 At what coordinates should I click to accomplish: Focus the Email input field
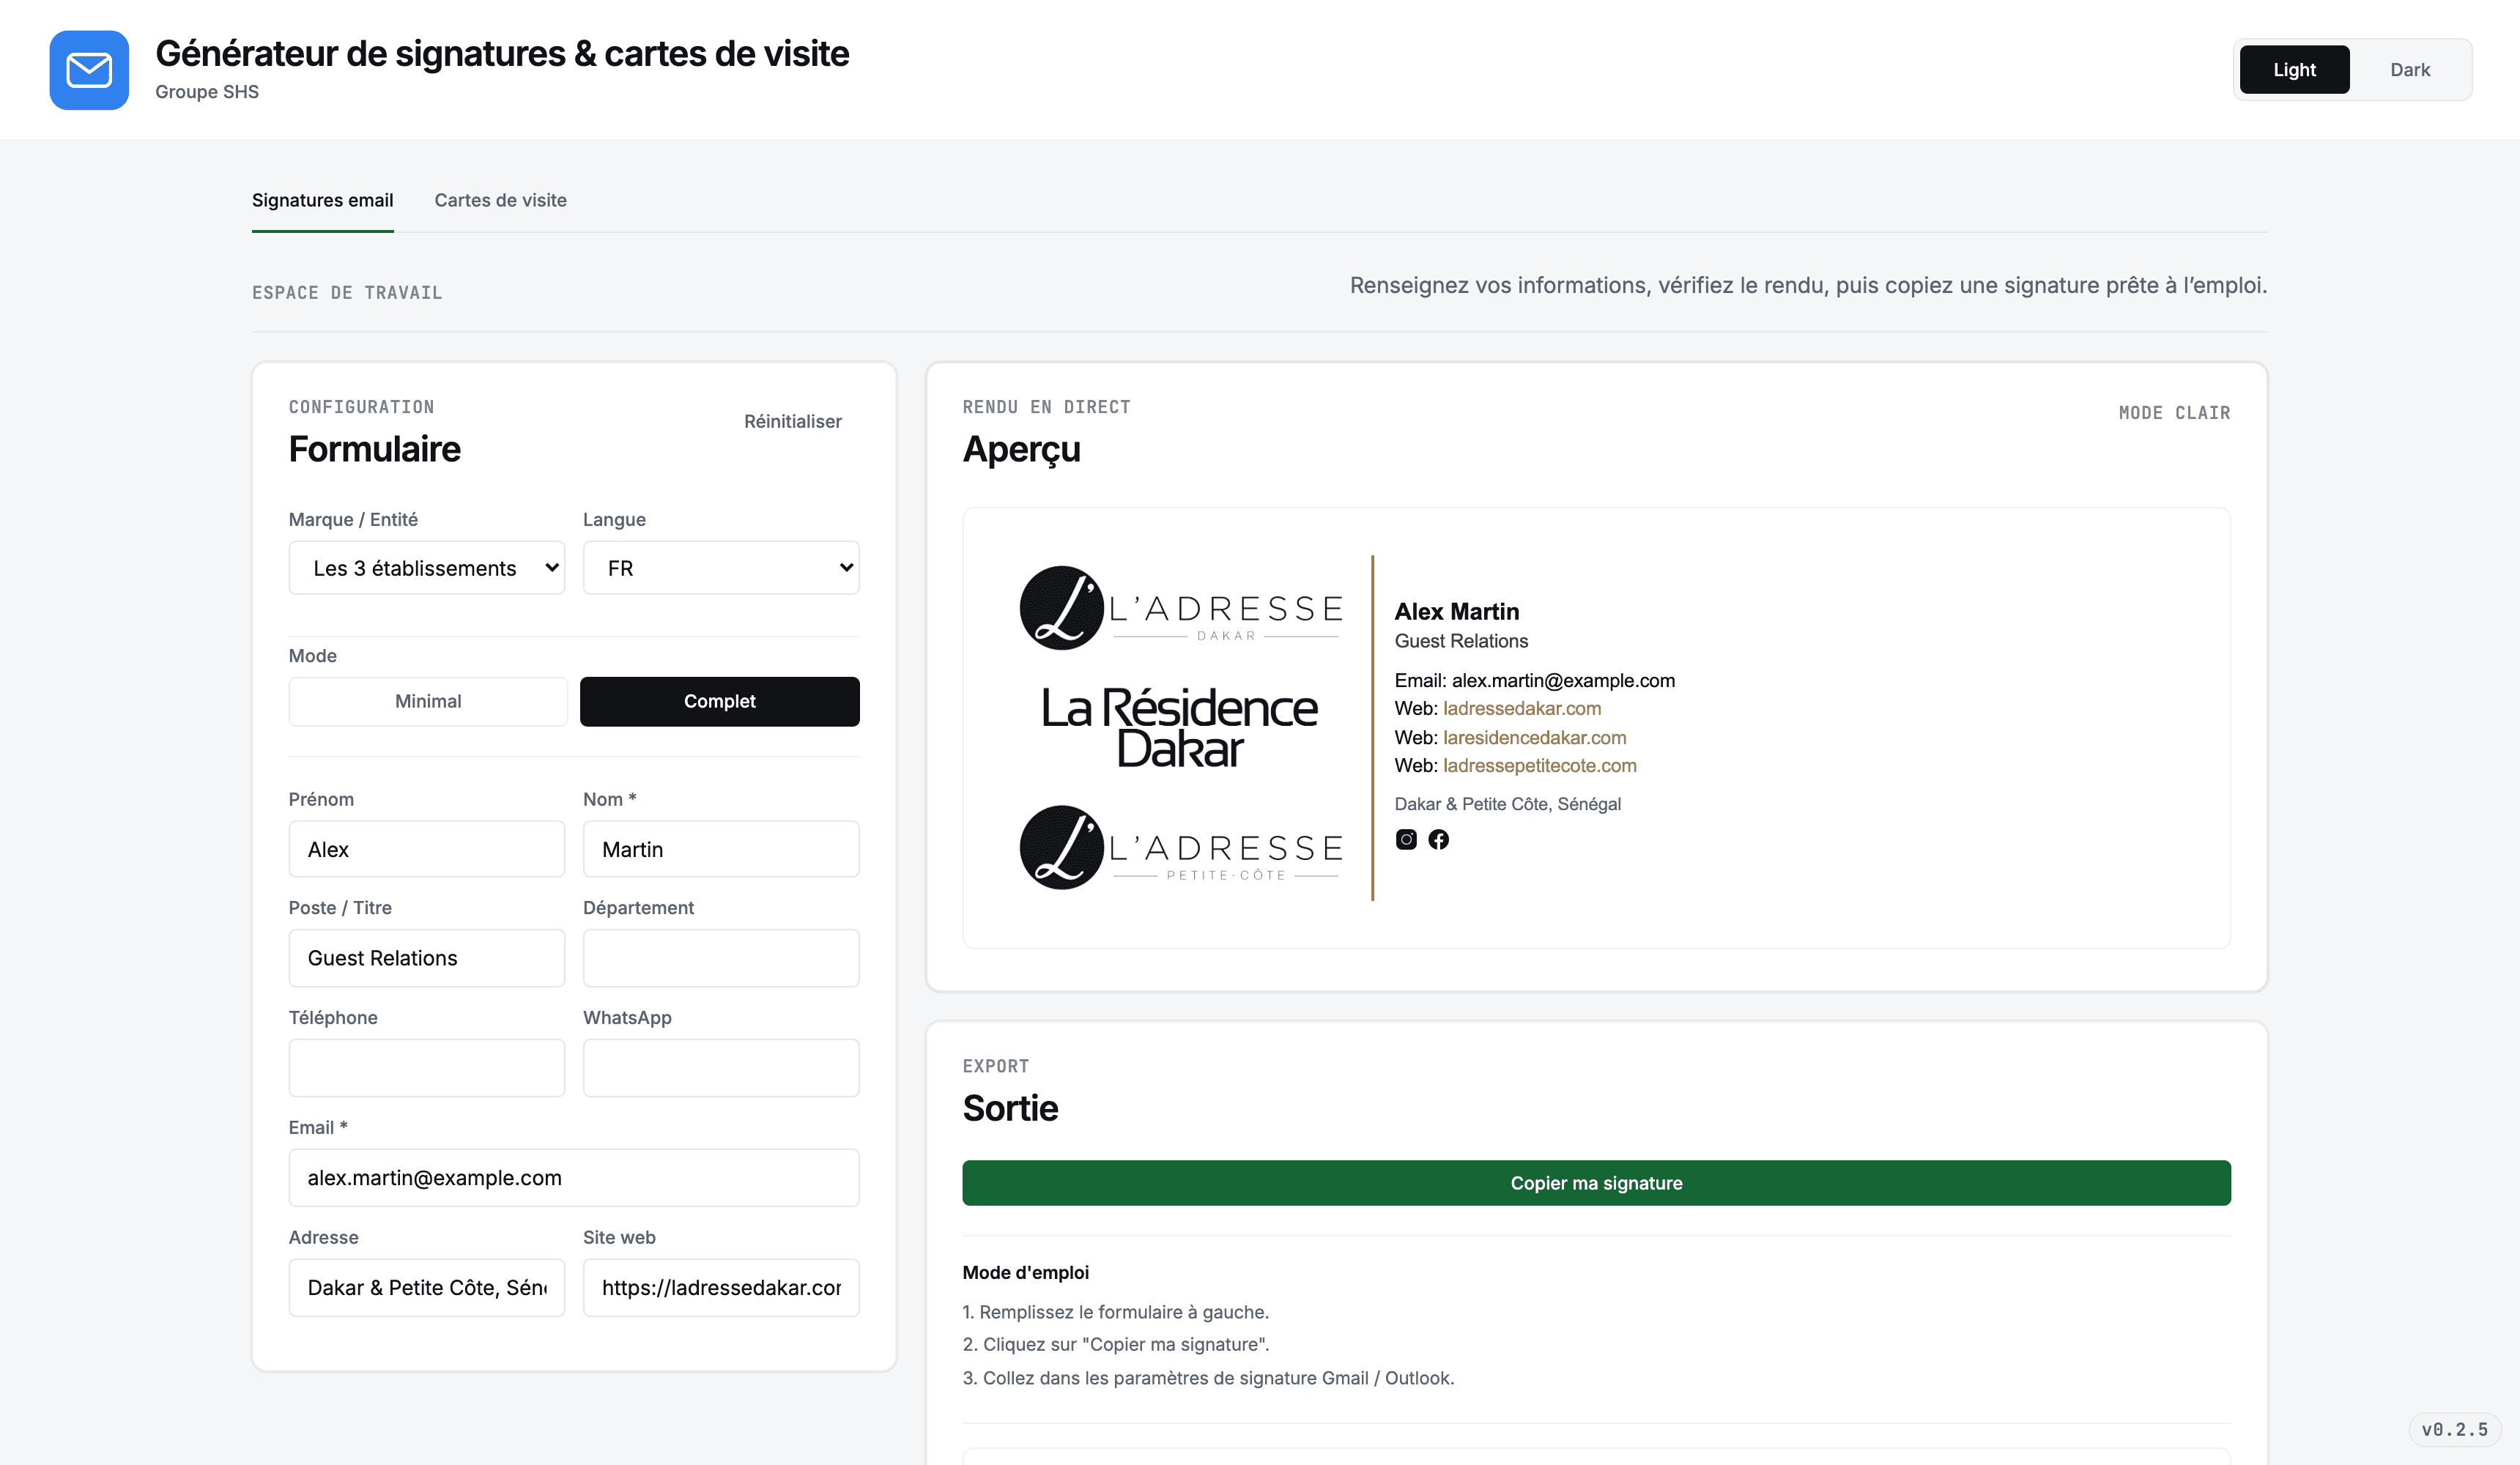click(574, 1178)
